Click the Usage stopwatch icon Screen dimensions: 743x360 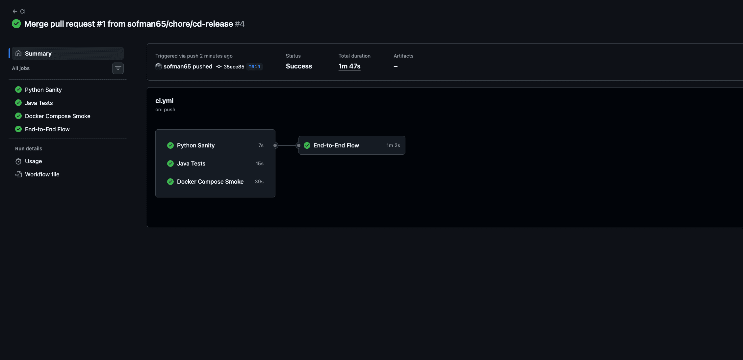18,161
